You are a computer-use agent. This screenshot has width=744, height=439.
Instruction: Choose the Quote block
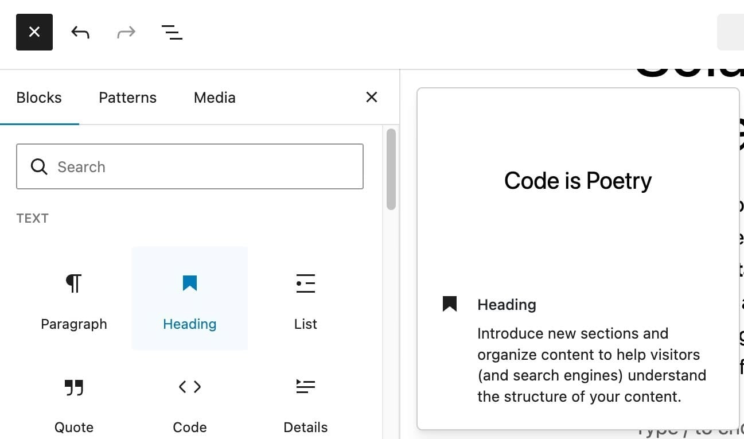(x=74, y=387)
